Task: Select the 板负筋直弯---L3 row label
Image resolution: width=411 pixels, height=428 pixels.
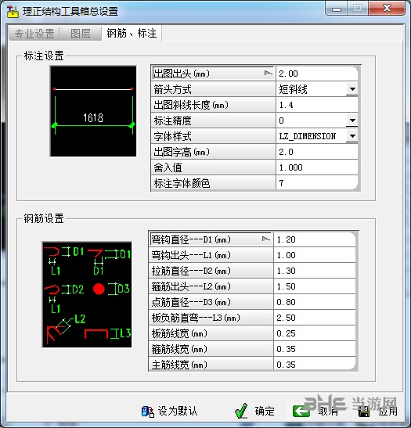Action: pos(211,318)
